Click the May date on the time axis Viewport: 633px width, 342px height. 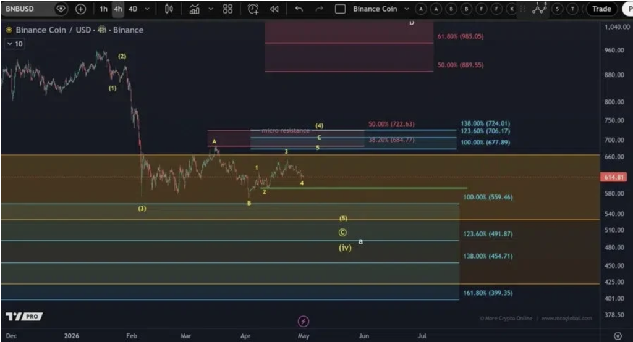tap(304, 336)
